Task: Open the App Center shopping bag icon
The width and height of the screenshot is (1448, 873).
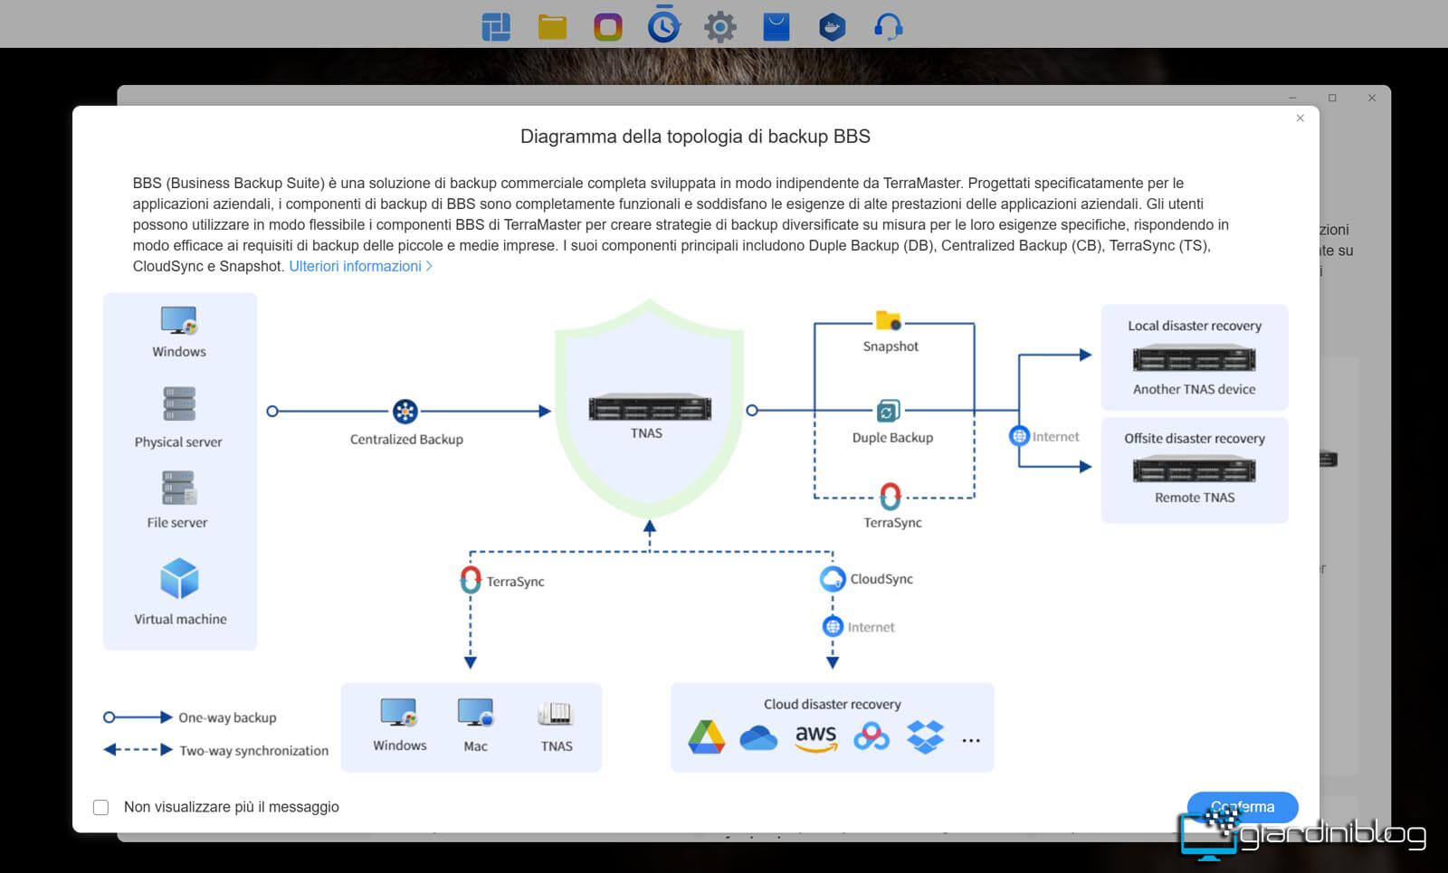Action: click(x=776, y=26)
